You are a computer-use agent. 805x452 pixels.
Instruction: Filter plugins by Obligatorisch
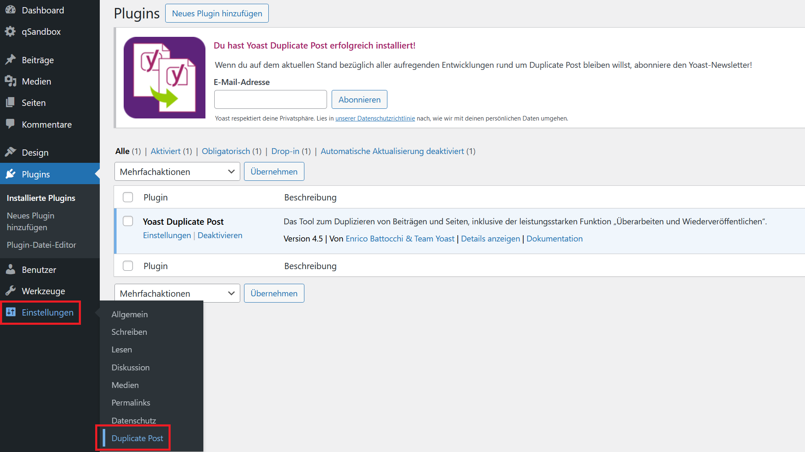(x=226, y=151)
